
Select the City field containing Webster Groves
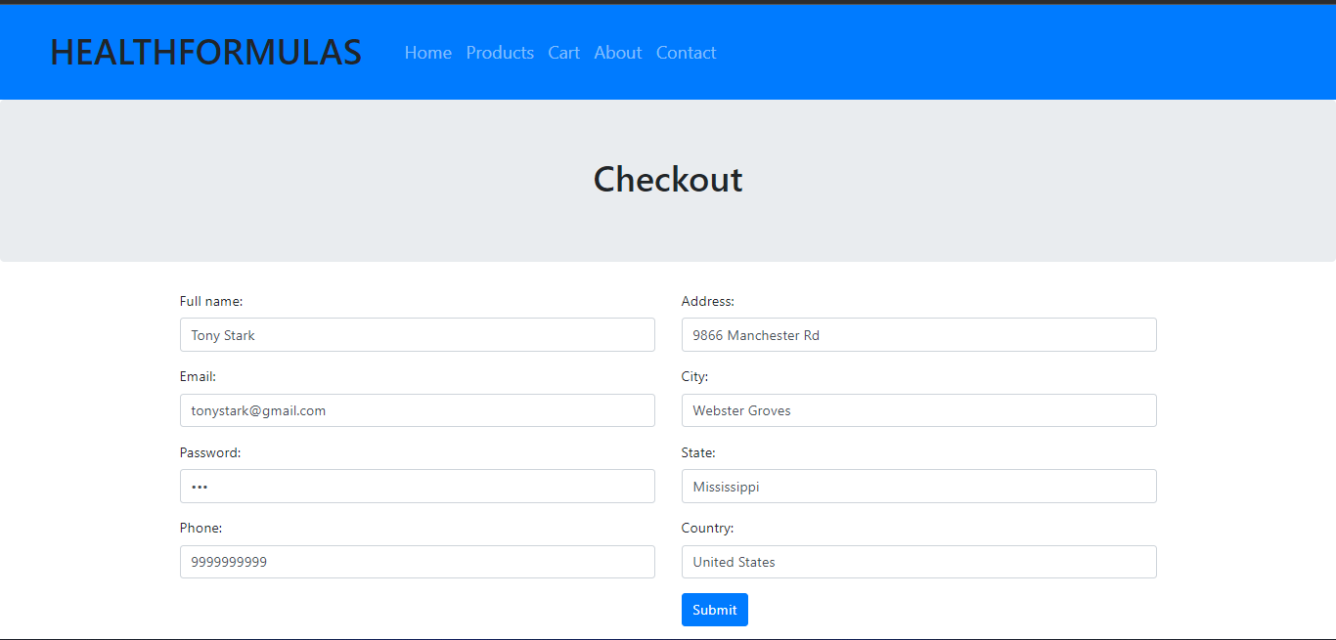coord(918,410)
